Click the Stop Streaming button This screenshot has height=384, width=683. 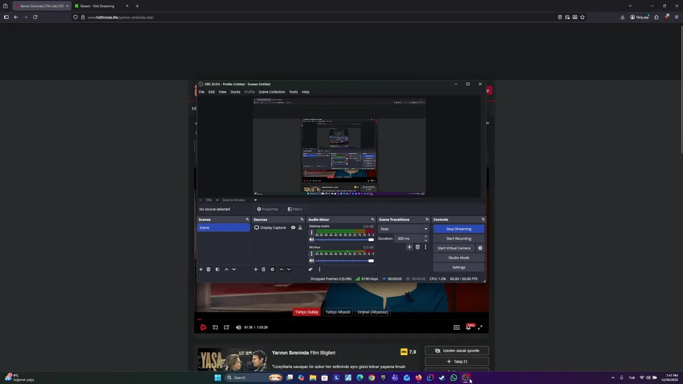point(458,229)
